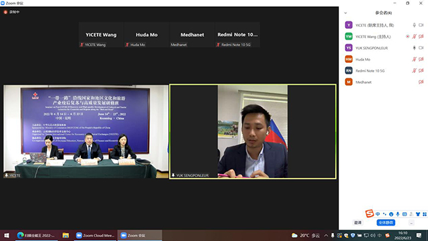
Task: Click orange M avatar for Medhanet
Action: [348, 82]
